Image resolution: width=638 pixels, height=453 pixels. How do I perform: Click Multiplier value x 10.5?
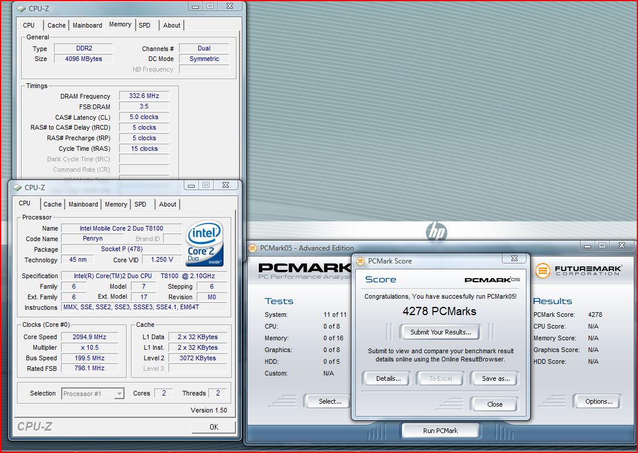[x=89, y=348]
